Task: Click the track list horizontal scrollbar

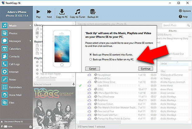Action: (100, 122)
